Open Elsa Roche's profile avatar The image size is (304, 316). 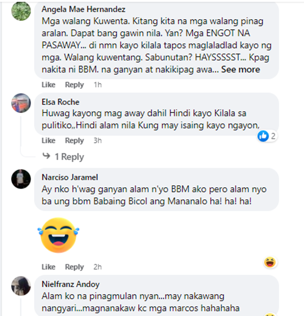tap(21, 103)
